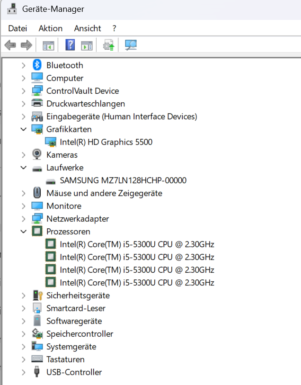The width and height of the screenshot is (301, 385).
Task: Click the Geräte-Manager title bar icon
Action: (12, 9)
